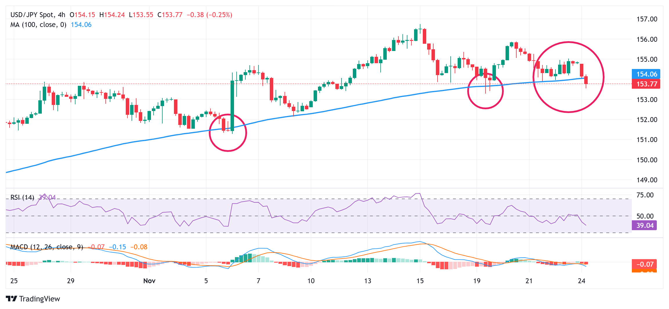
Task: Click the red 153.77 current price tag
Action: pyautogui.click(x=646, y=84)
